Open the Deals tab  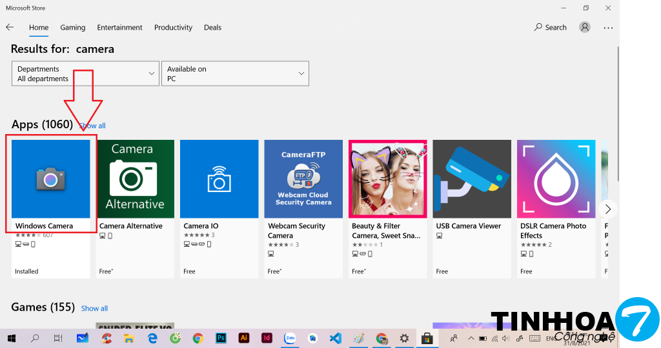pos(212,28)
